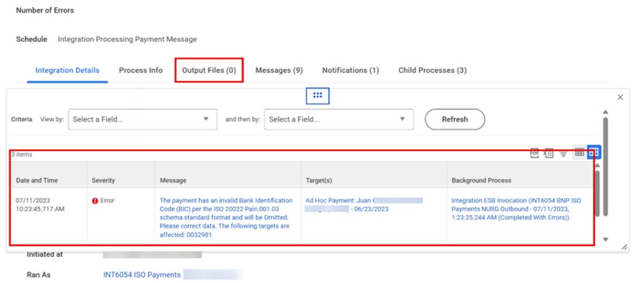Close the messages popup with X
632x283 pixels.
tap(620, 97)
